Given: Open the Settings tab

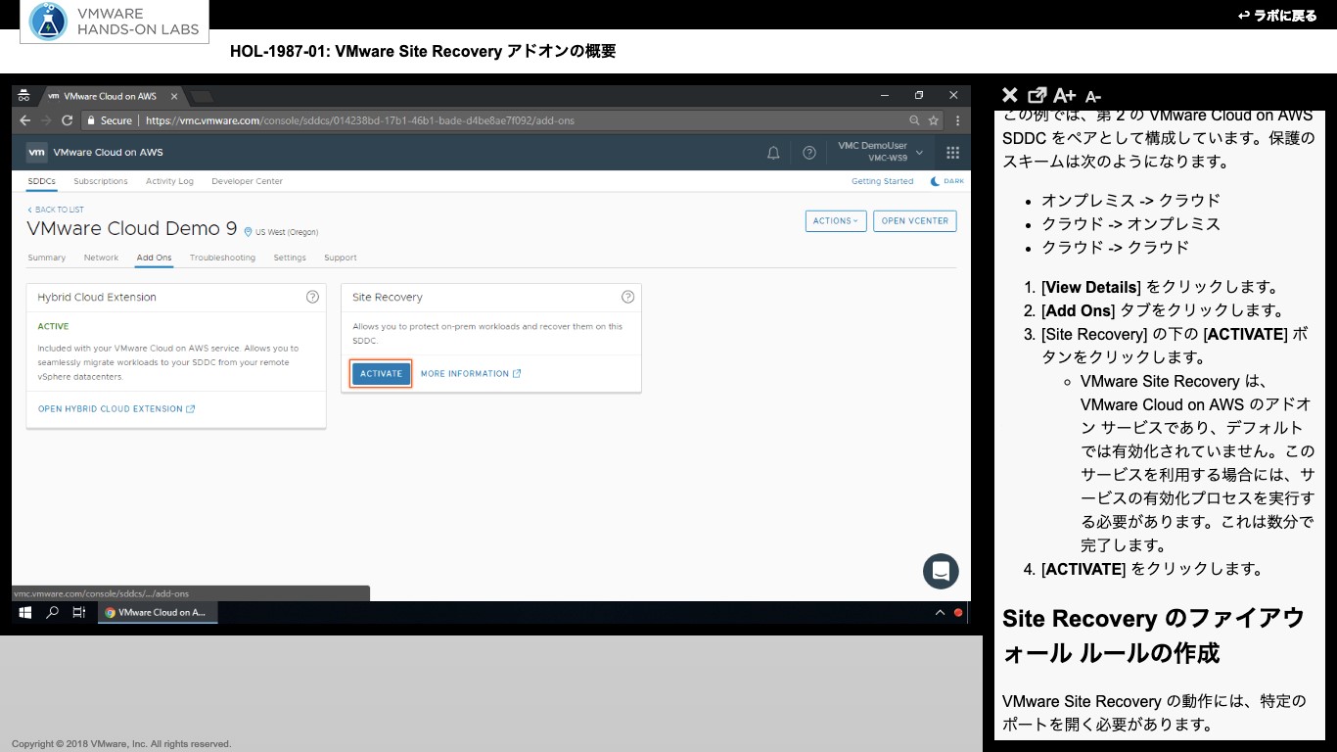Looking at the screenshot, I should click(x=290, y=258).
